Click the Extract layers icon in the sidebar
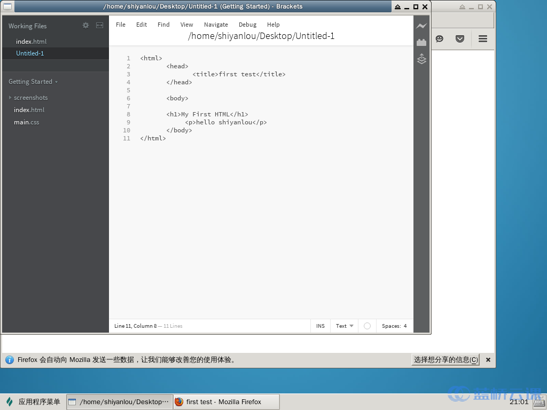Viewport: 547px width, 410px height. (x=421, y=59)
